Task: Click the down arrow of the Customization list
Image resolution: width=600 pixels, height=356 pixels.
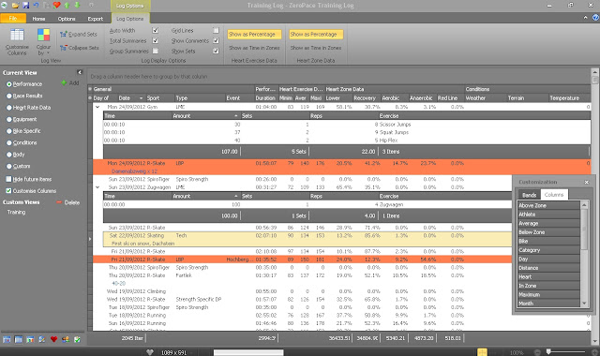Action: click(x=584, y=304)
